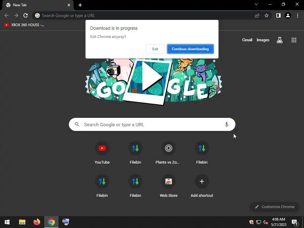The image size is (304, 228).
Task: Open Search Labs flask icon
Action: point(280,40)
